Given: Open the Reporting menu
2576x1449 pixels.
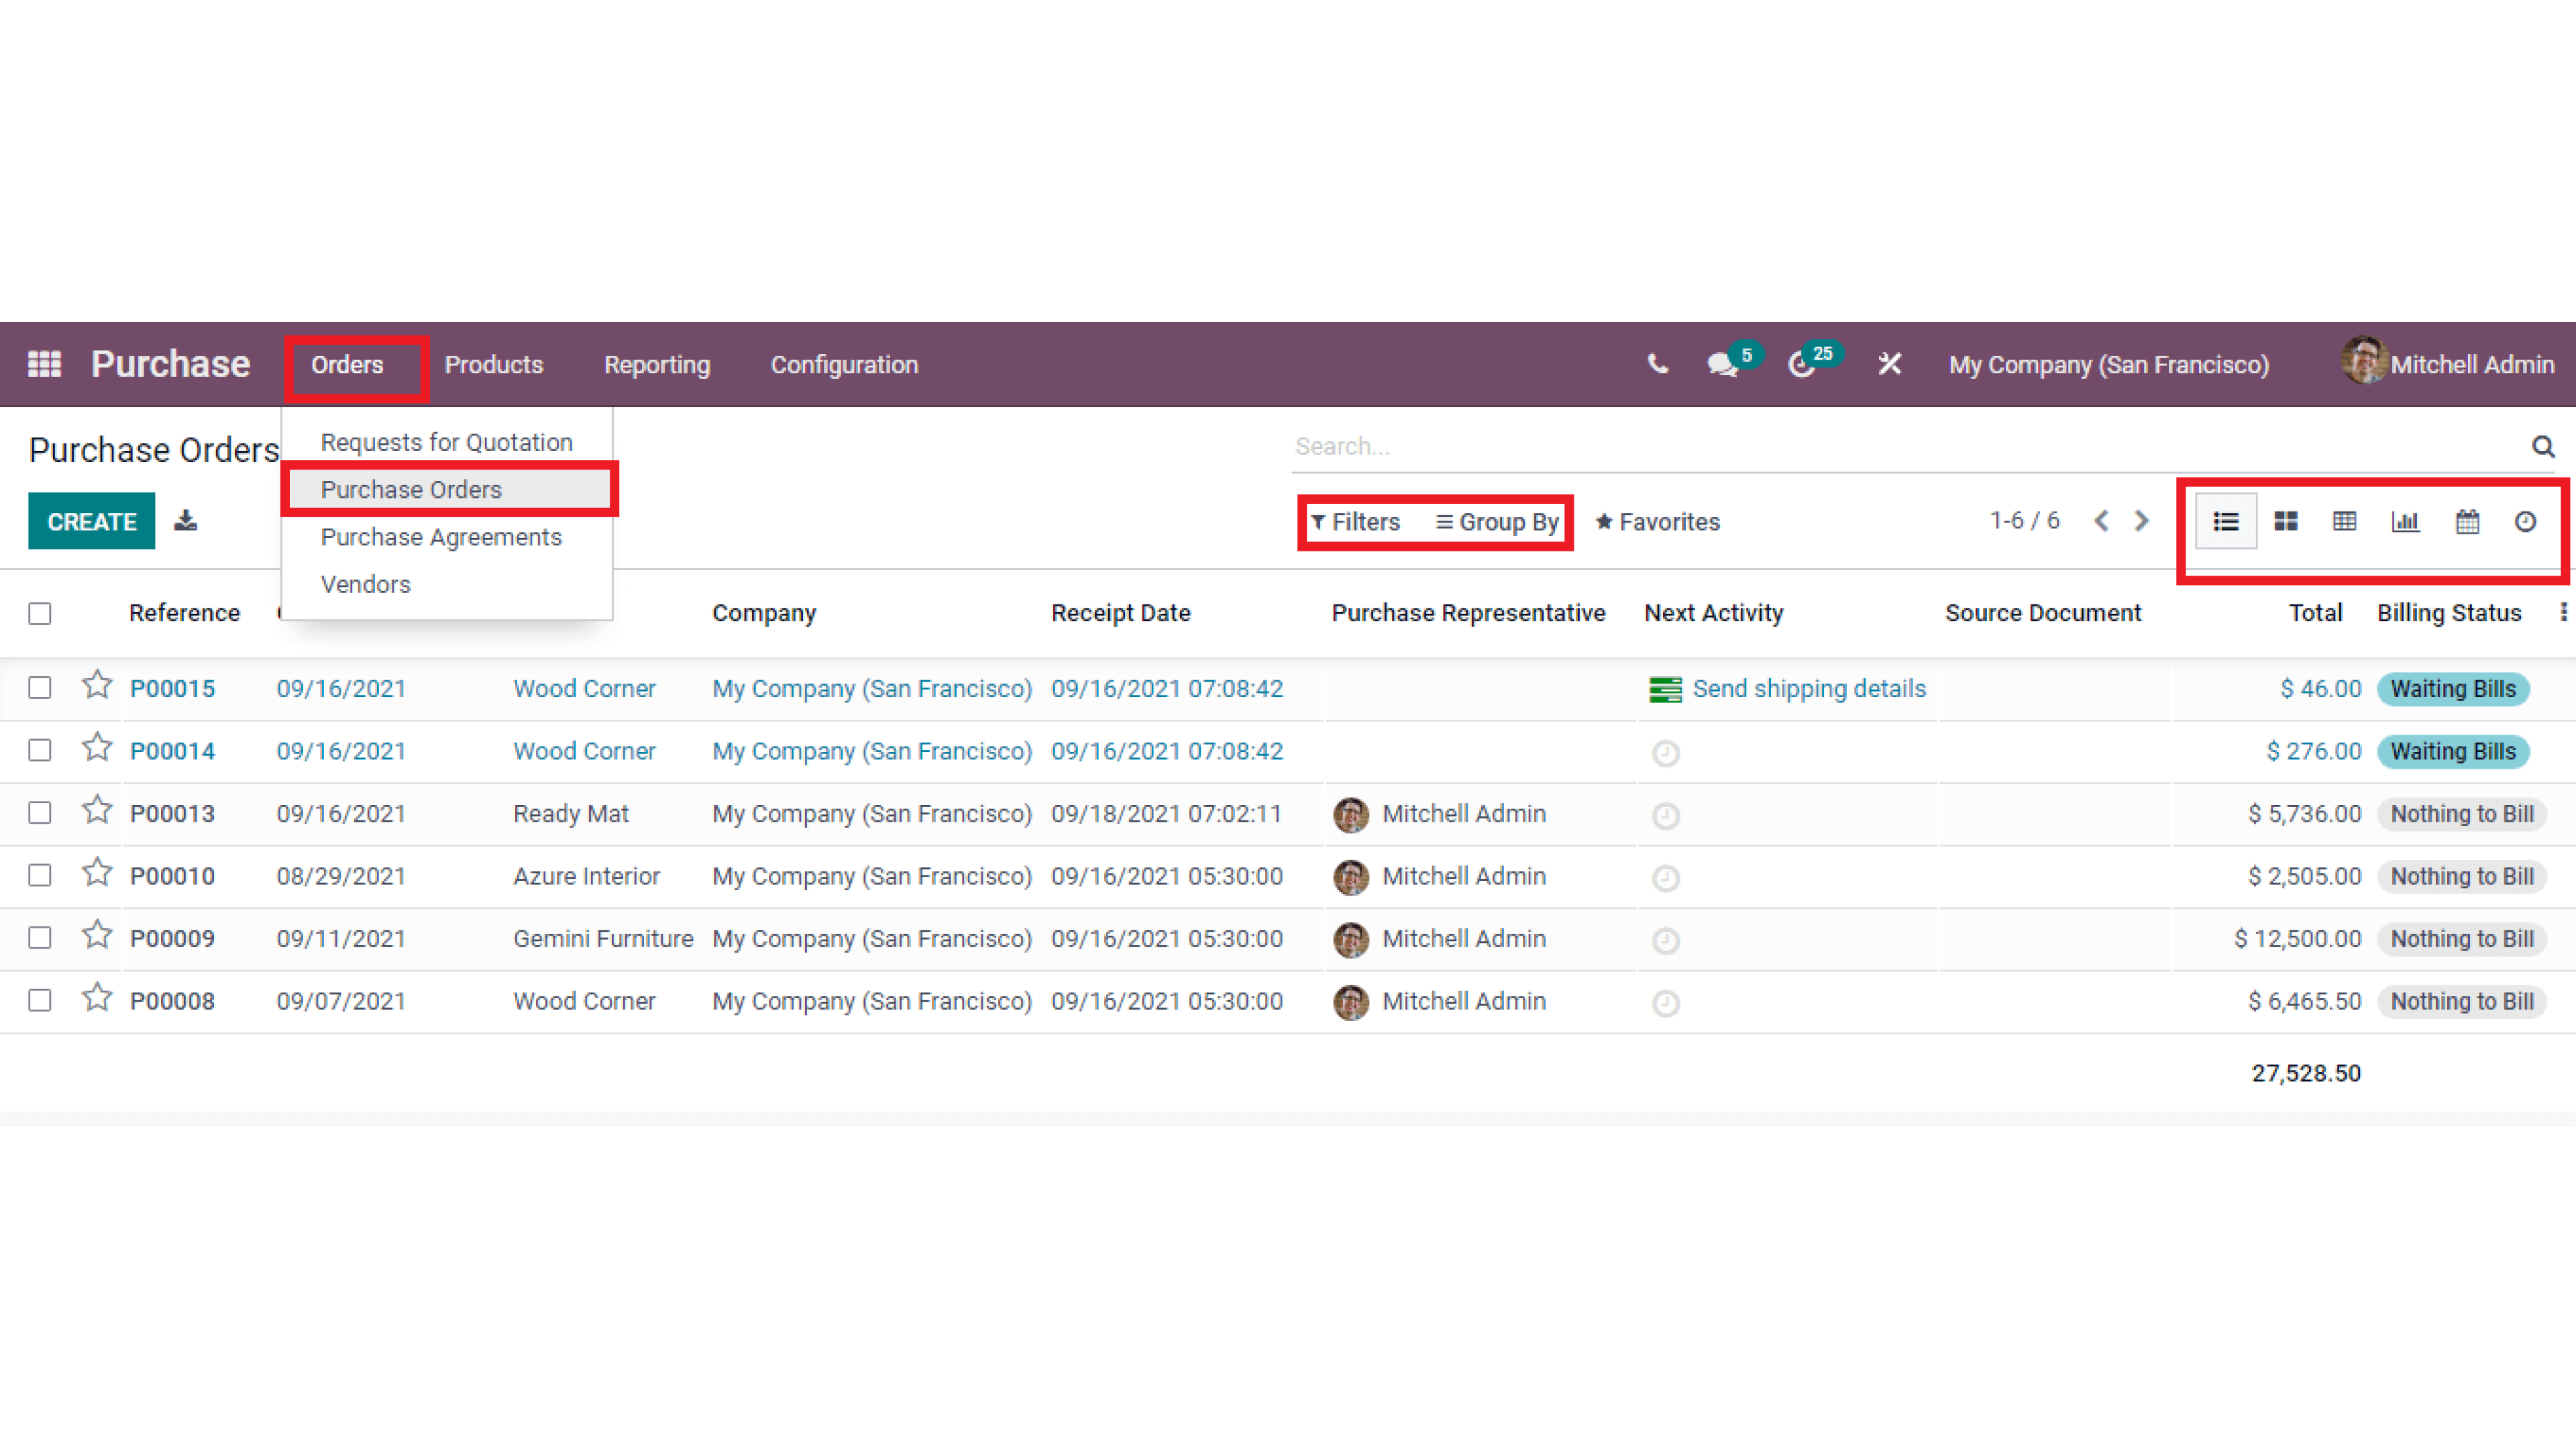Looking at the screenshot, I should pyautogui.click(x=656, y=365).
